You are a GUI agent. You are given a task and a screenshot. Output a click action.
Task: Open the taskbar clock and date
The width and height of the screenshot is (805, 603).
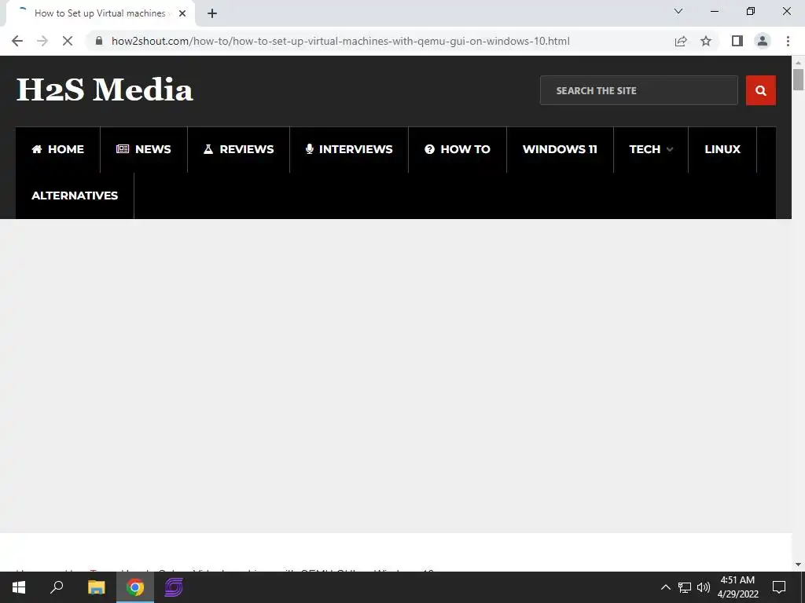pyautogui.click(x=737, y=587)
